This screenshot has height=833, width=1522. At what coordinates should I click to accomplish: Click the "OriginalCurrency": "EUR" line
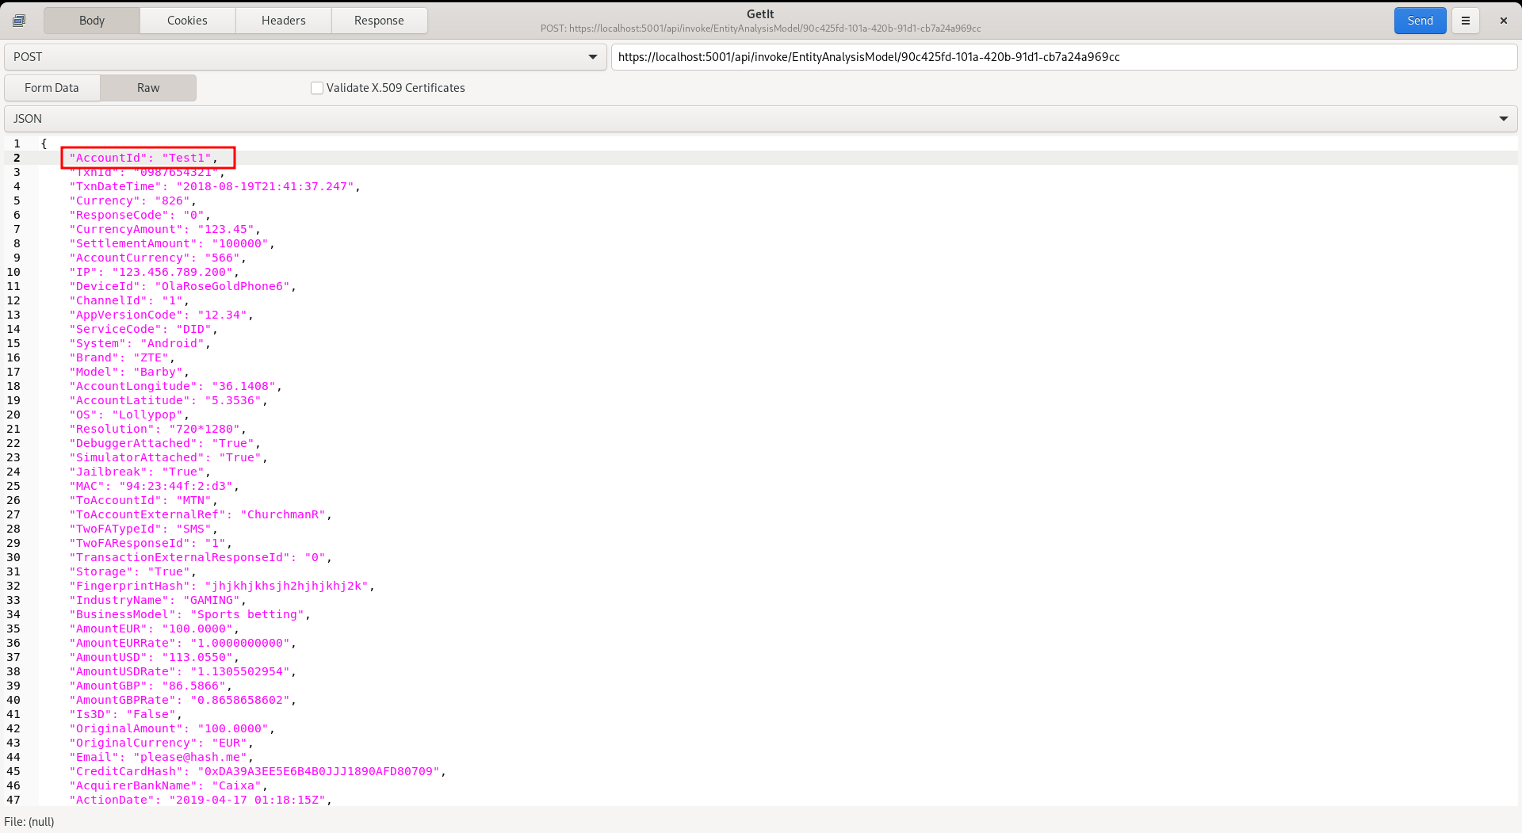click(161, 743)
